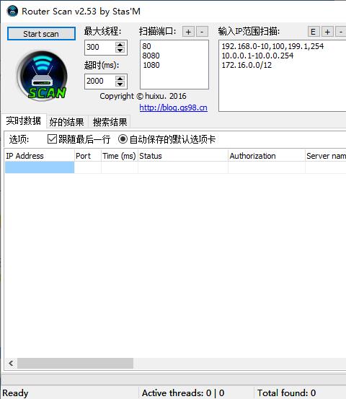Add an IP range with the plus button
346x399 pixels.
327,32
